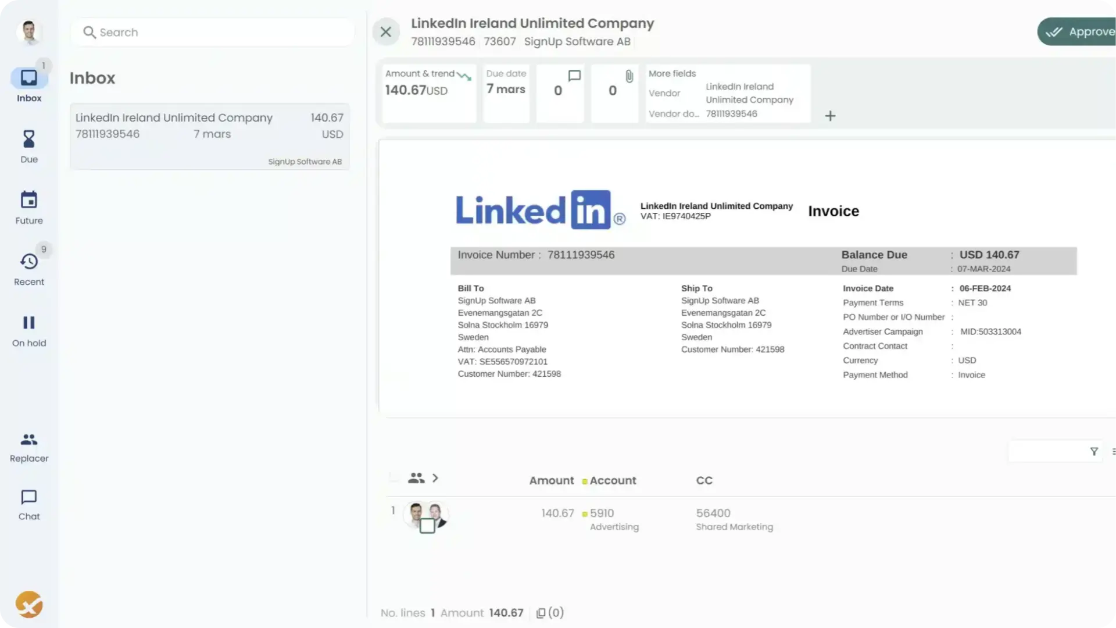Open the Due invoices hourglass icon
The image size is (1116, 628).
tap(28, 140)
